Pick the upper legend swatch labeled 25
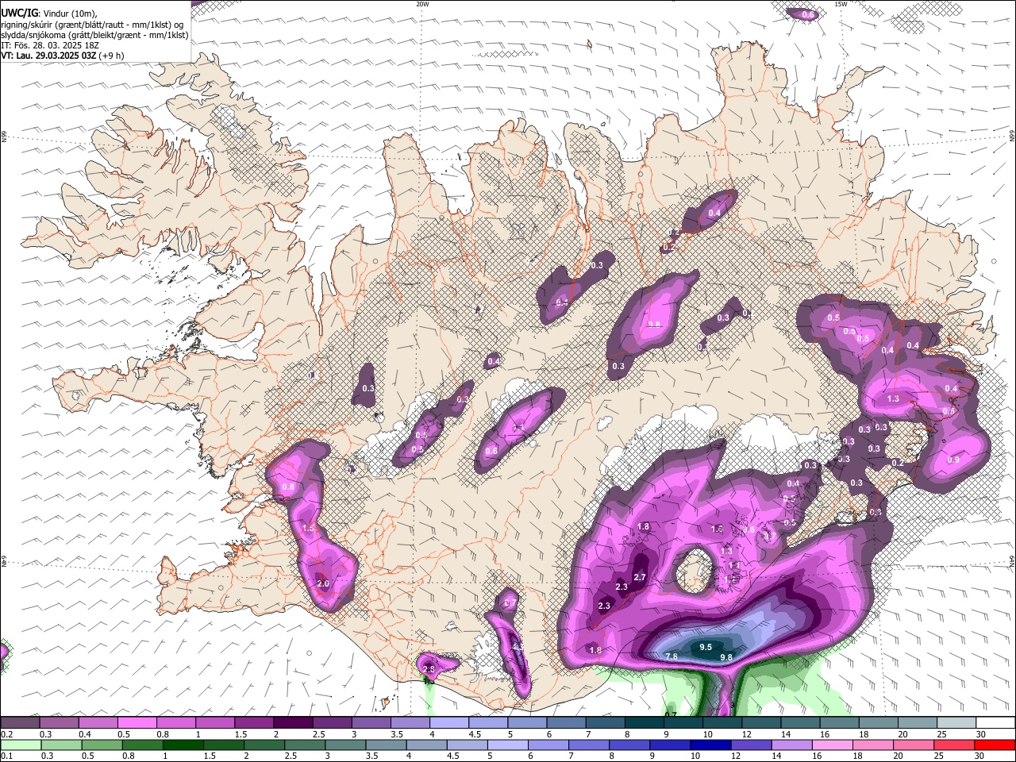The height and width of the screenshot is (762, 1016). pos(956,723)
